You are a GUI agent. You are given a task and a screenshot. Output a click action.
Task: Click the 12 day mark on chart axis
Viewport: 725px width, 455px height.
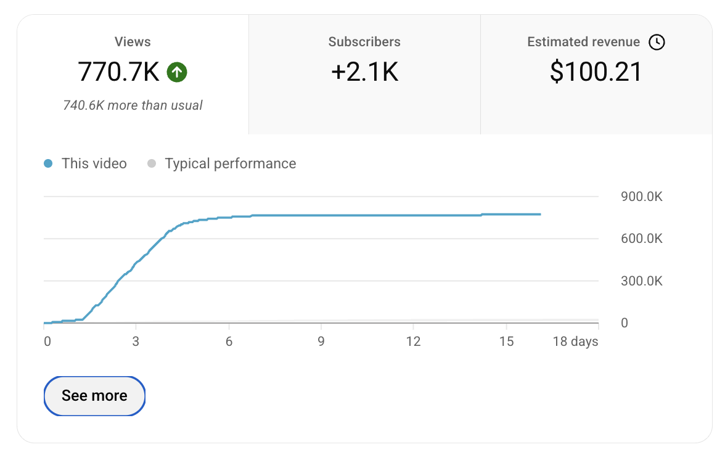tap(413, 342)
